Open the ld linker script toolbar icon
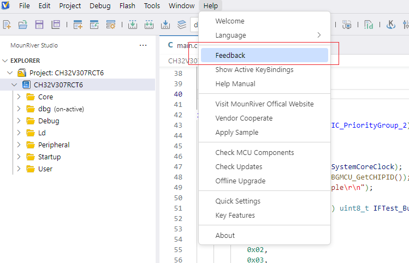Image resolution: width=409 pixels, height=263 pixels. 369,25
